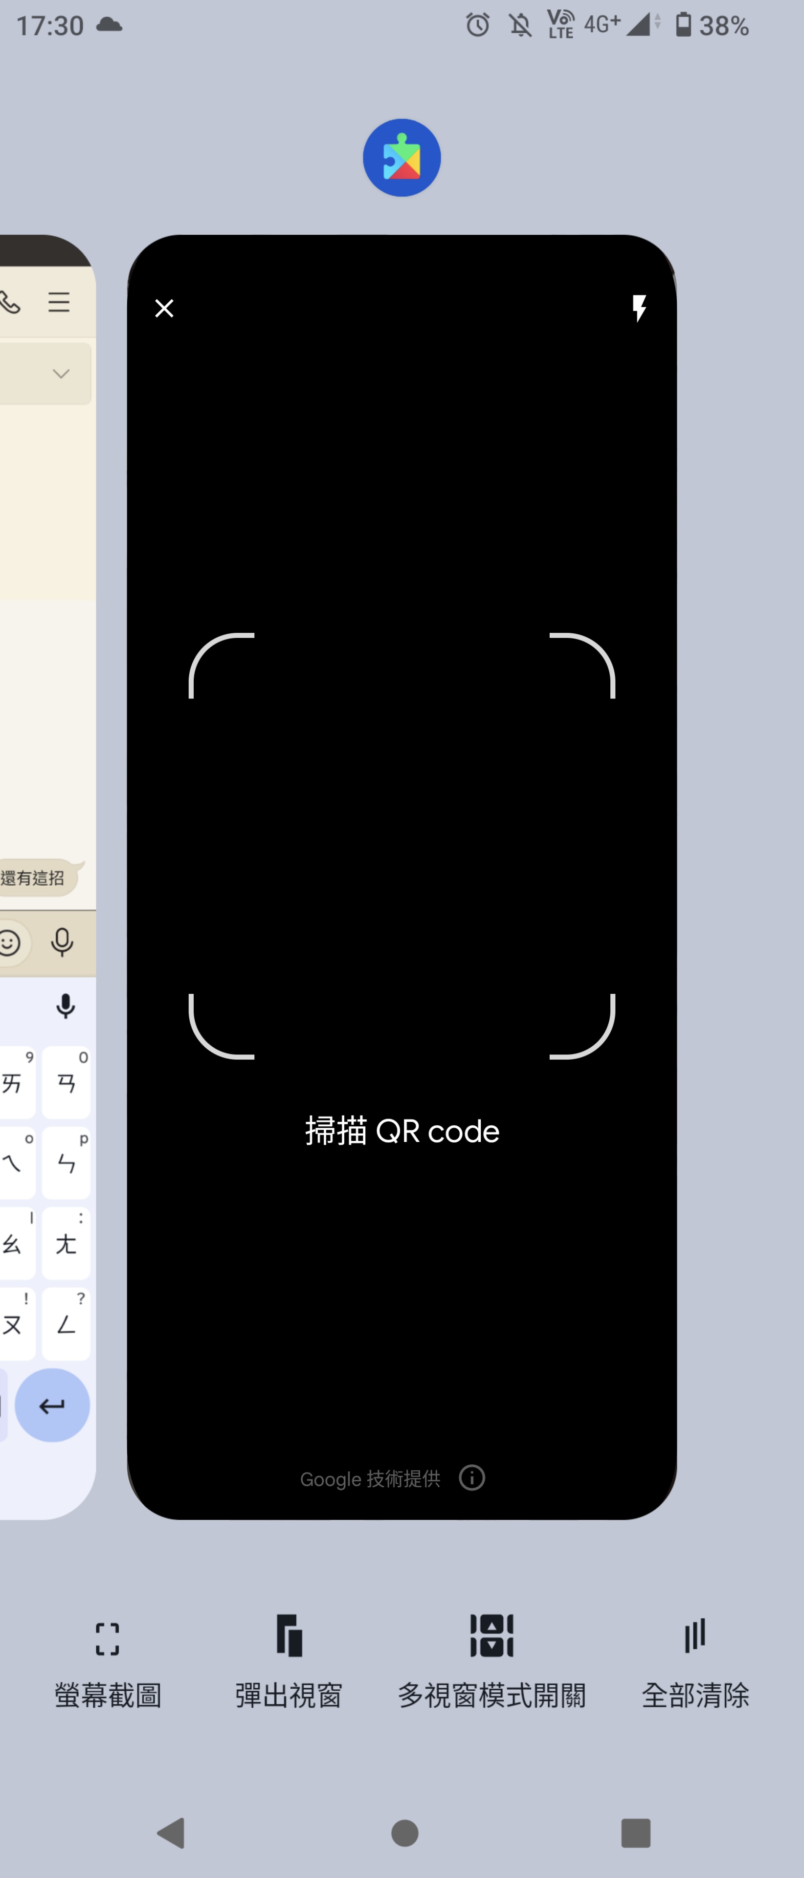Tap the ㄥ key on keyboard

[x=67, y=1323]
